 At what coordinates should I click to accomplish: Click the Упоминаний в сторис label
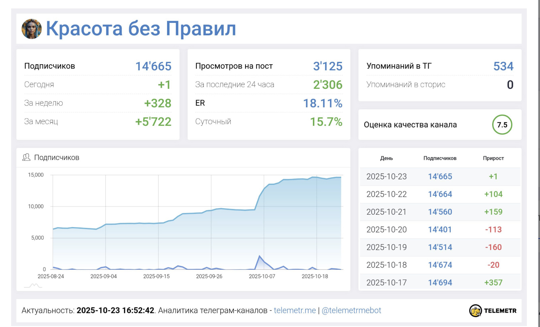[406, 84]
